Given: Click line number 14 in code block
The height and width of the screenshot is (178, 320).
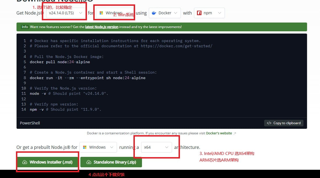Looking at the screenshot, I should [24, 109].
